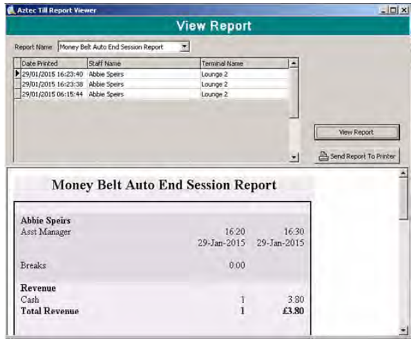Viewport: 418px width, 344px height.
Task: Minimize the Aztec Till Report Viewer window
Action: tap(383, 10)
